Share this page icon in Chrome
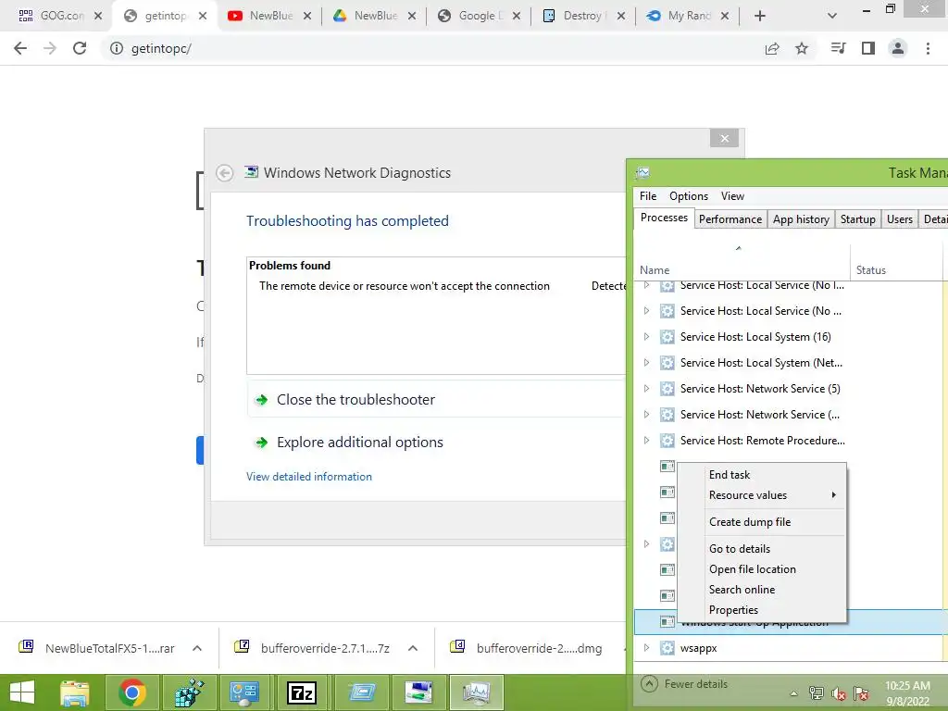Viewport: 948px width, 711px height. 772,48
